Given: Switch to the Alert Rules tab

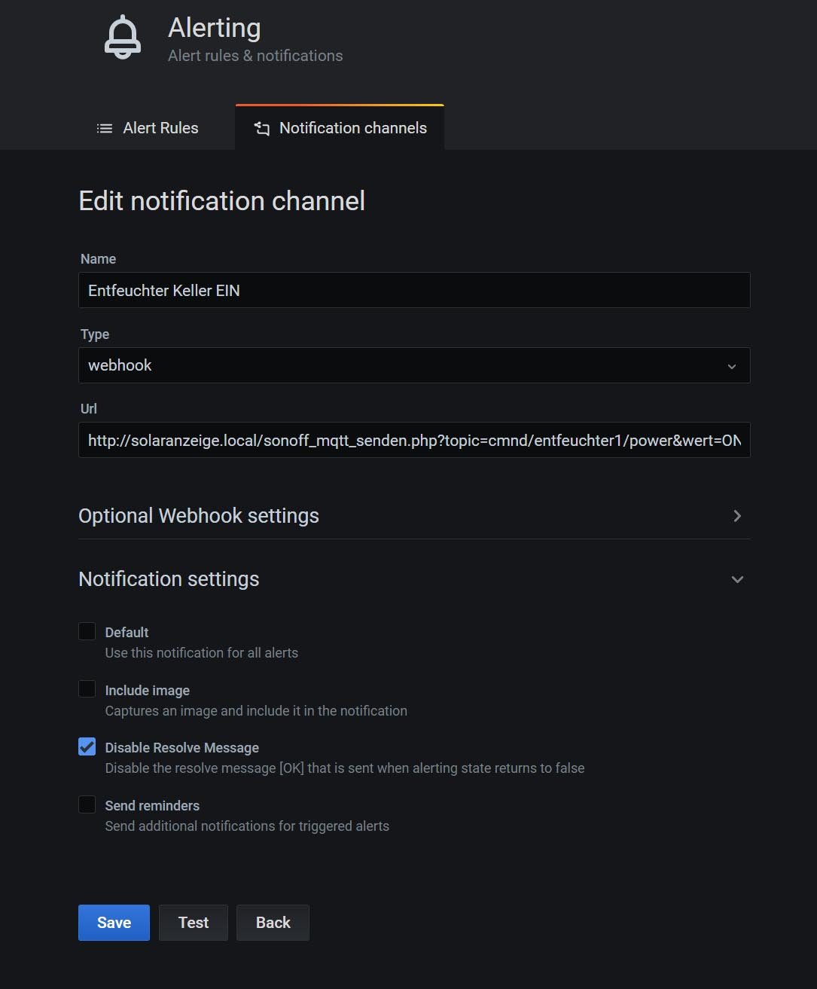Looking at the screenshot, I should point(160,129).
